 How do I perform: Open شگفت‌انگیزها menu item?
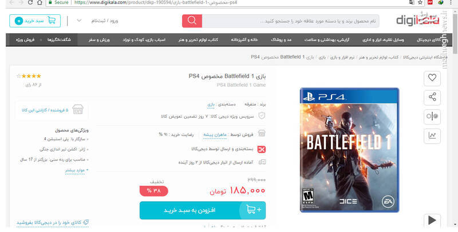tap(59, 40)
